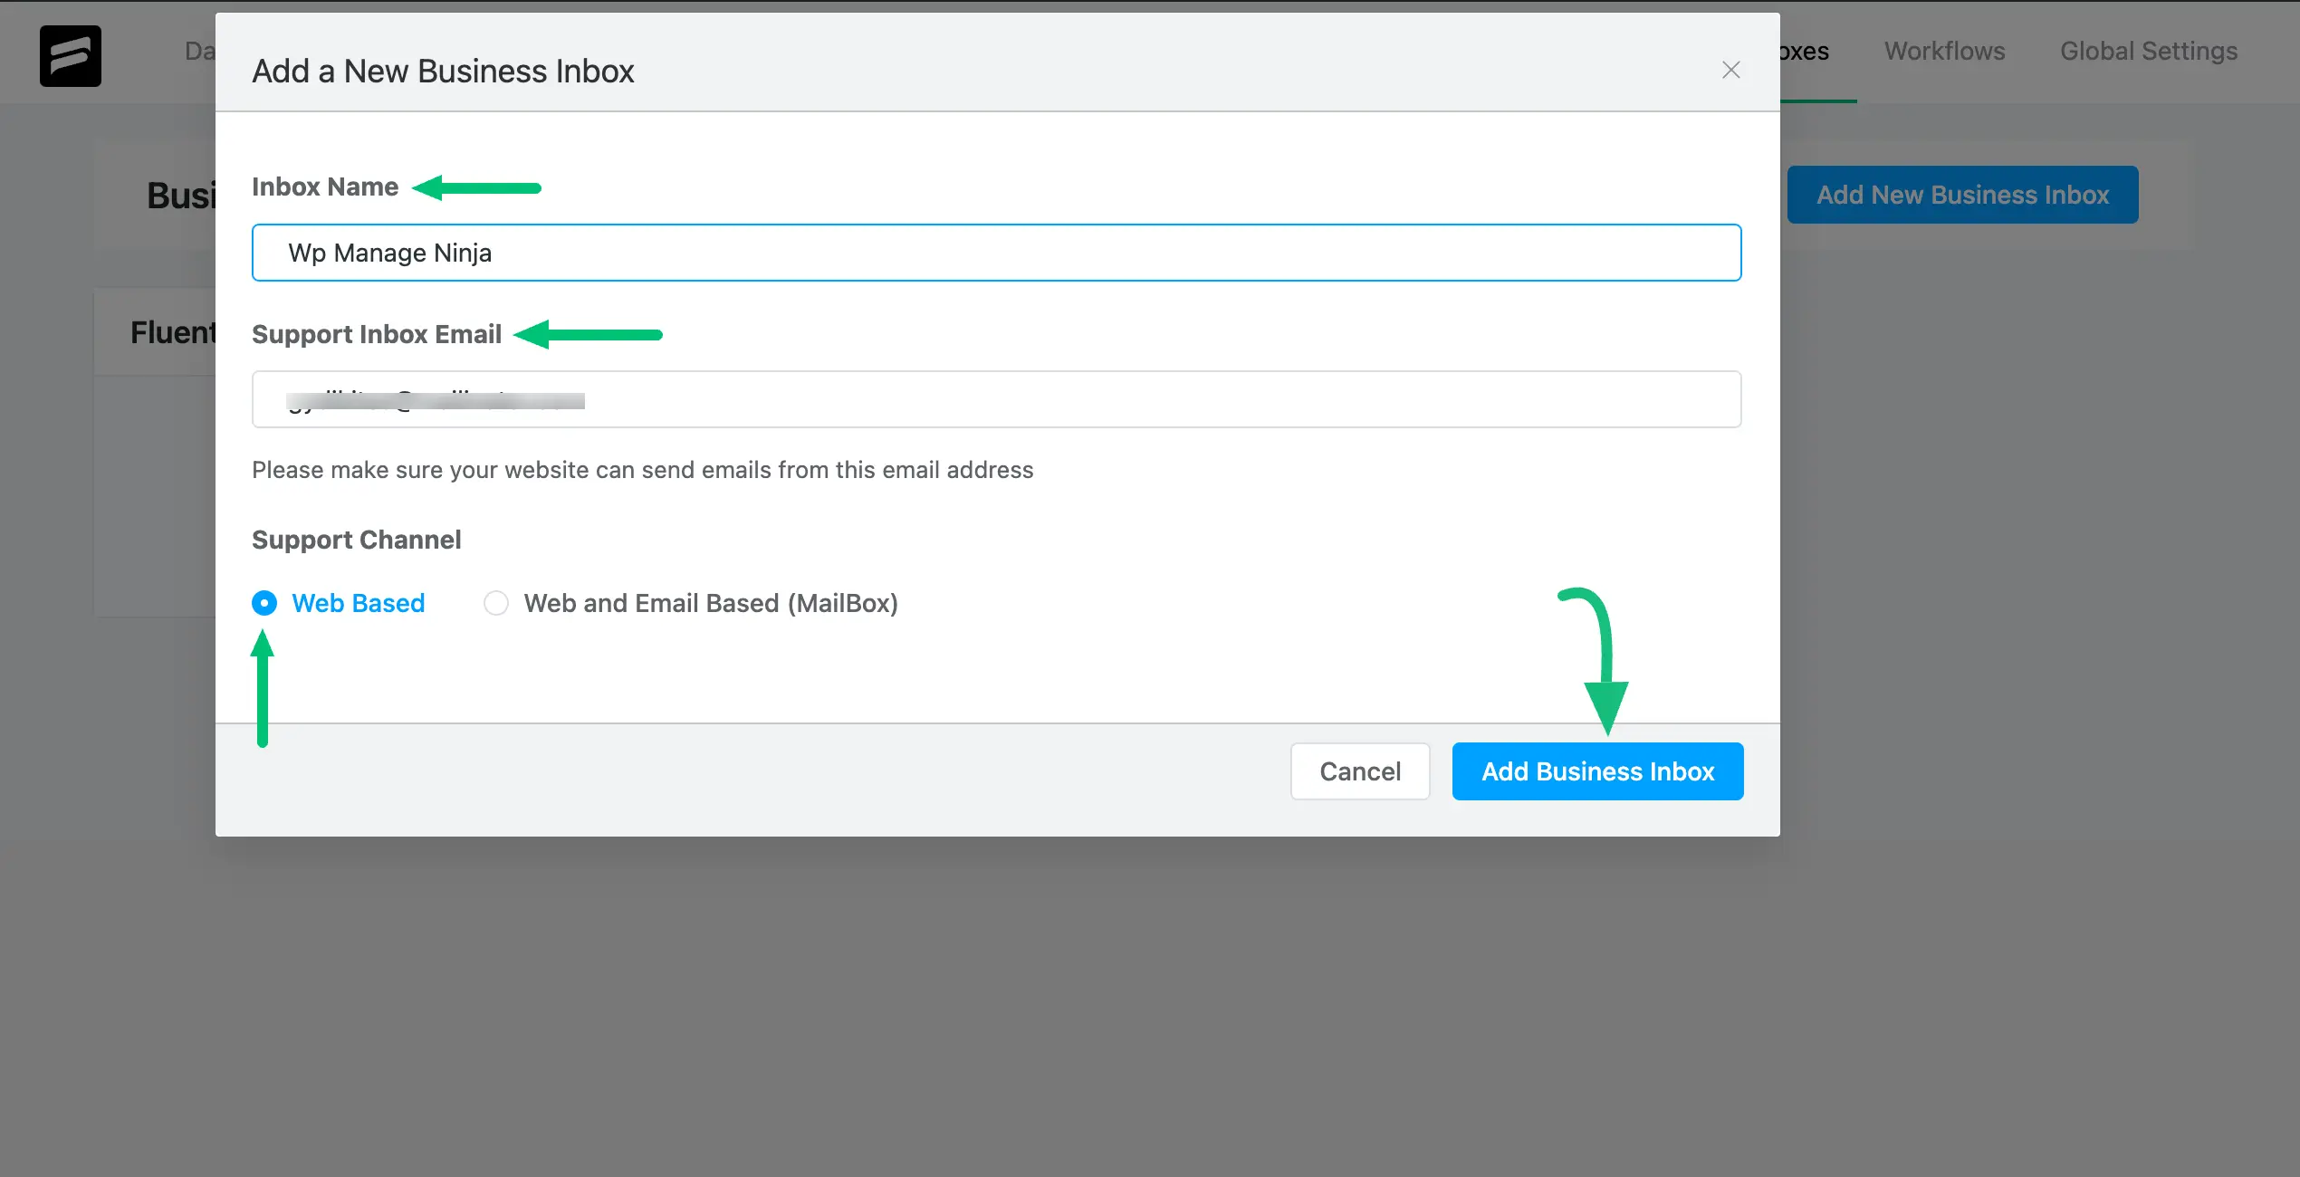This screenshot has height=1177, width=2300.
Task: Click the close dialog icon
Action: coord(1731,69)
